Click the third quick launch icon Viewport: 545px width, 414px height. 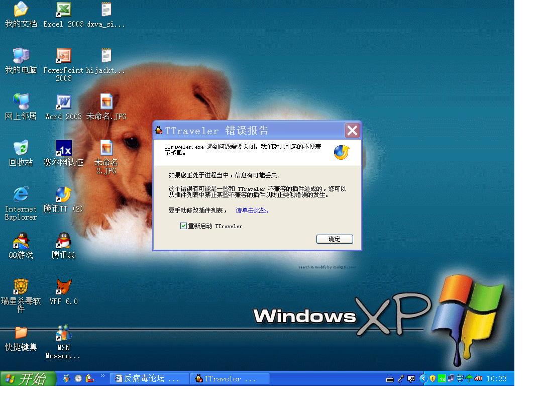tap(90, 378)
